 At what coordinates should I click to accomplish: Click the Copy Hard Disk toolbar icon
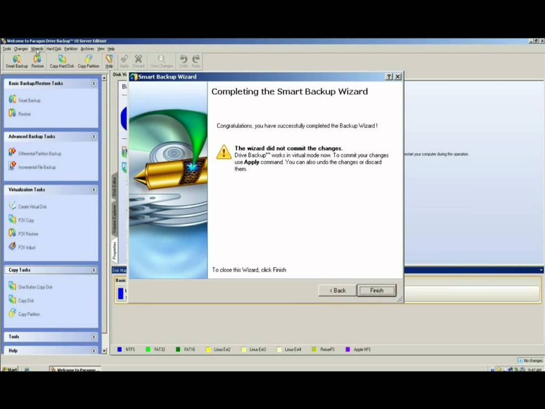point(62,61)
